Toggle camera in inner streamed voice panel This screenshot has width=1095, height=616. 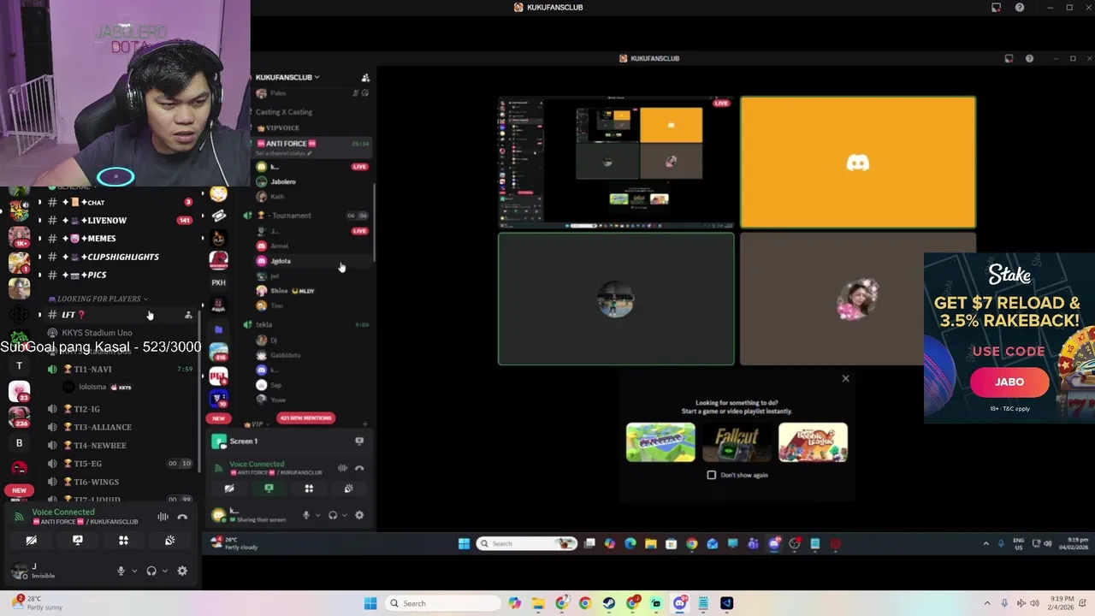[229, 489]
